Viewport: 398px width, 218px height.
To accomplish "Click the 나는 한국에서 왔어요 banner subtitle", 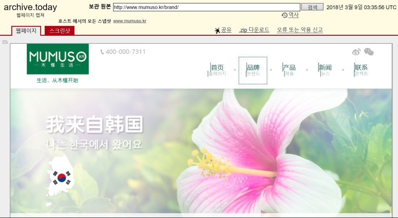I will (x=94, y=144).
